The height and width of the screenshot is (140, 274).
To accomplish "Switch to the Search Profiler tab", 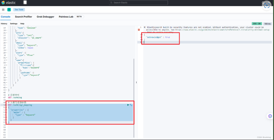I will click(23, 17).
